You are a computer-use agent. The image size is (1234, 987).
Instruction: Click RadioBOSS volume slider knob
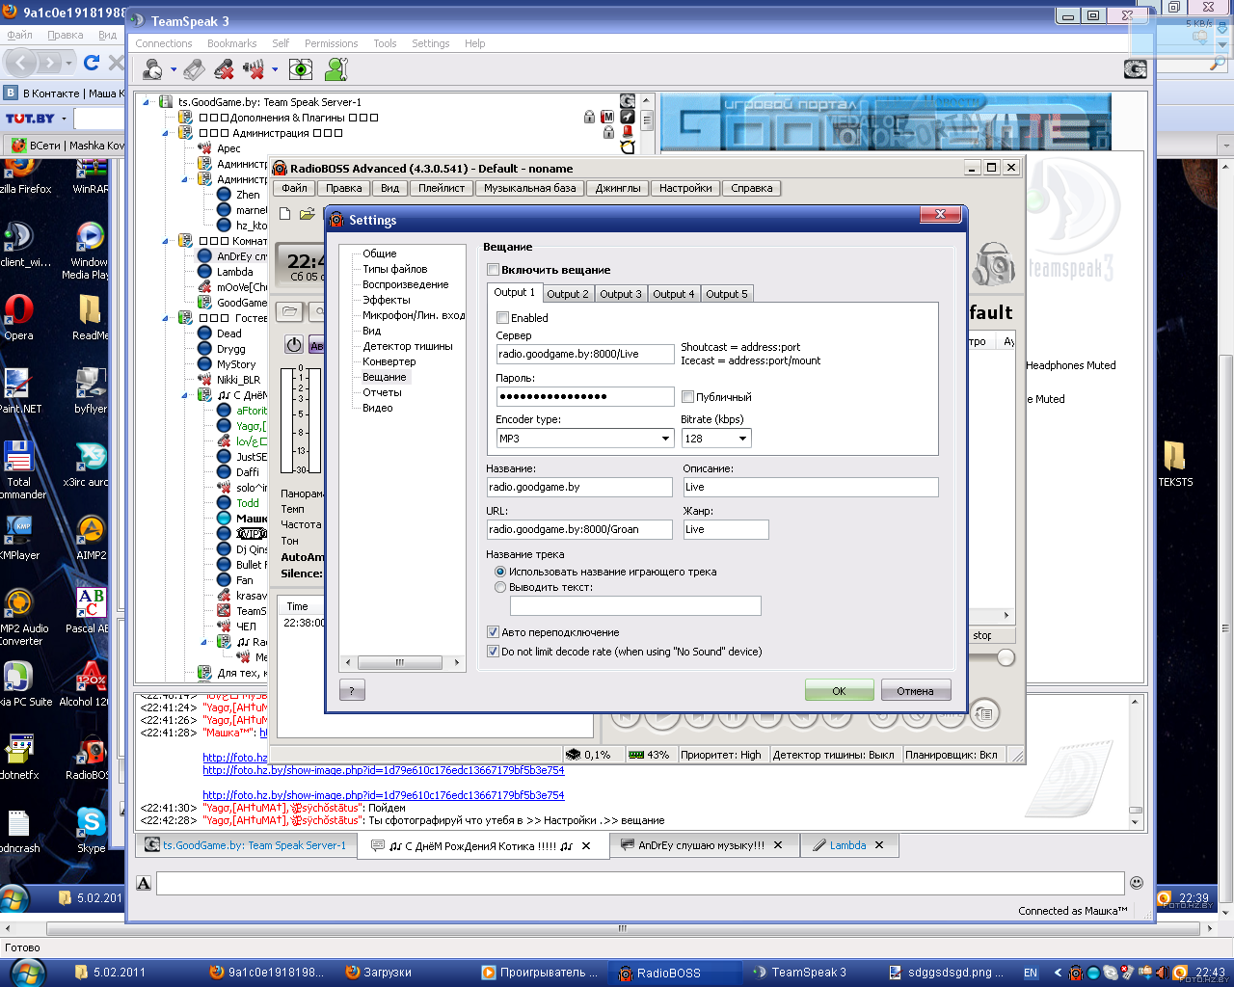1006,657
